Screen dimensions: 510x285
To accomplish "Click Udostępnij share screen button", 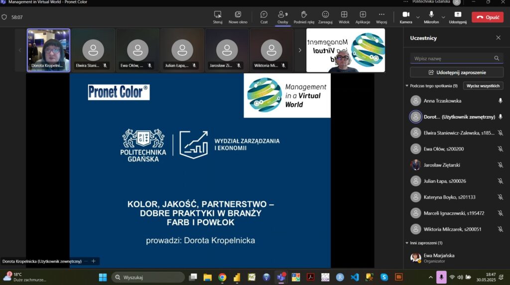I will 458,17.
